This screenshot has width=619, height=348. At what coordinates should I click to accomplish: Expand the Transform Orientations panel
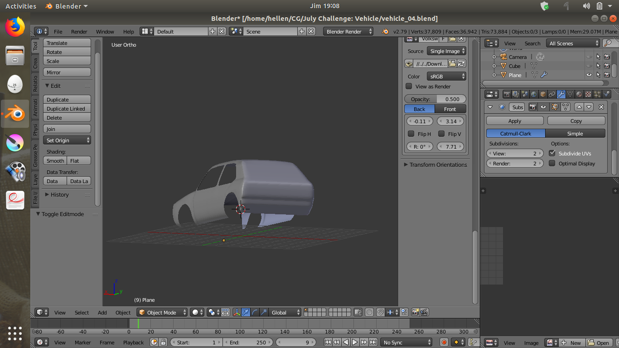[435, 165]
